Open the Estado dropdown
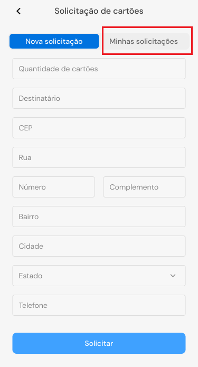This screenshot has width=198, height=367. coord(99,276)
